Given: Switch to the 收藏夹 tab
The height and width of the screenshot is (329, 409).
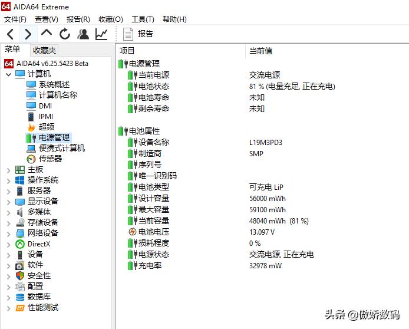Looking at the screenshot, I should tap(44, 50).
